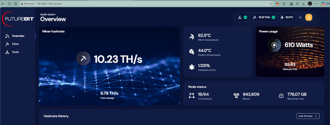Open browser extensions puzzle icon
Image resolution: width=330 pixels, height=125 pixels.
pyautogui.click(x=284, y=4)
